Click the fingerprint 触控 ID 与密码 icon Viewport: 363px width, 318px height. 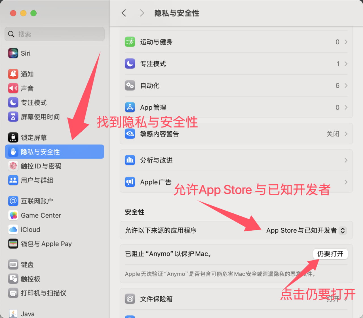[x=13, y=166]
